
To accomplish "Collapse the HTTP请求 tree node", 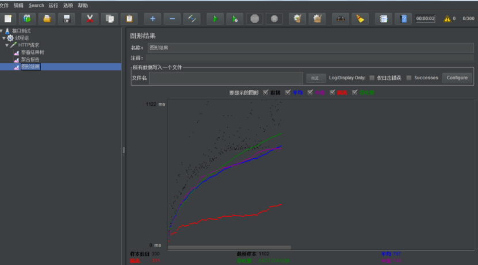I will pyautogui.click(x=7, y=45).
